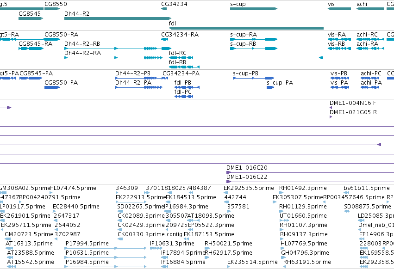Viewport: 394px width, 269px height.
Task: Click the Dh44-R2 gene label
Action: [x=77, y=14]
